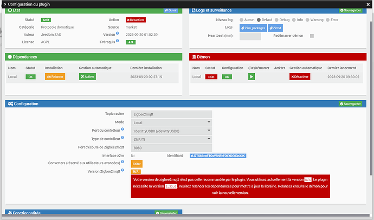Click help icon next to Prérequis
Image resolution: width=374 pixels, height=220 pixels.
click(118, 41)
